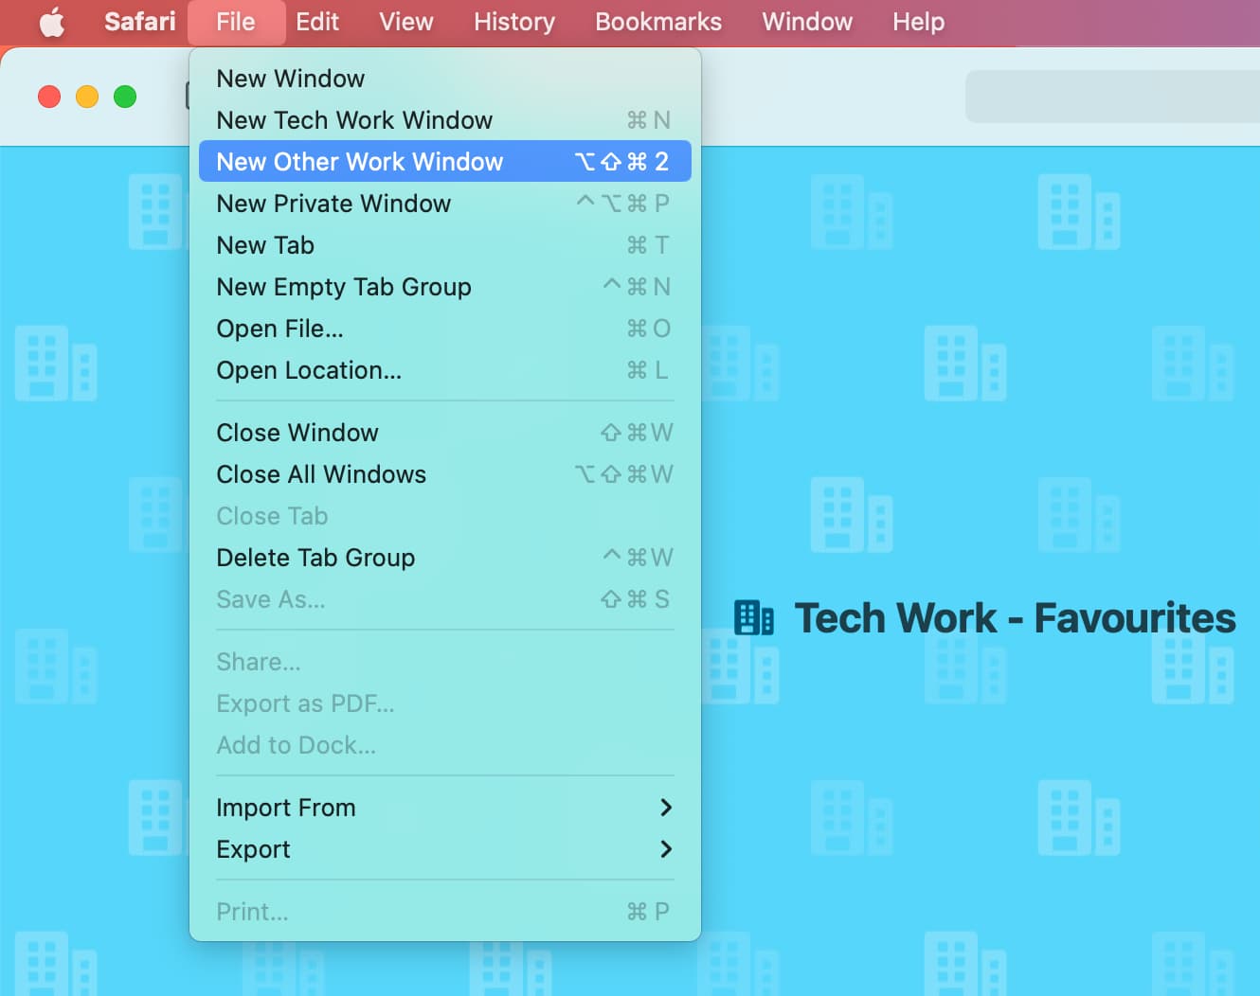Open the History menu
The width and height of the screenshot is (1260, 996).
coord(513,22)
